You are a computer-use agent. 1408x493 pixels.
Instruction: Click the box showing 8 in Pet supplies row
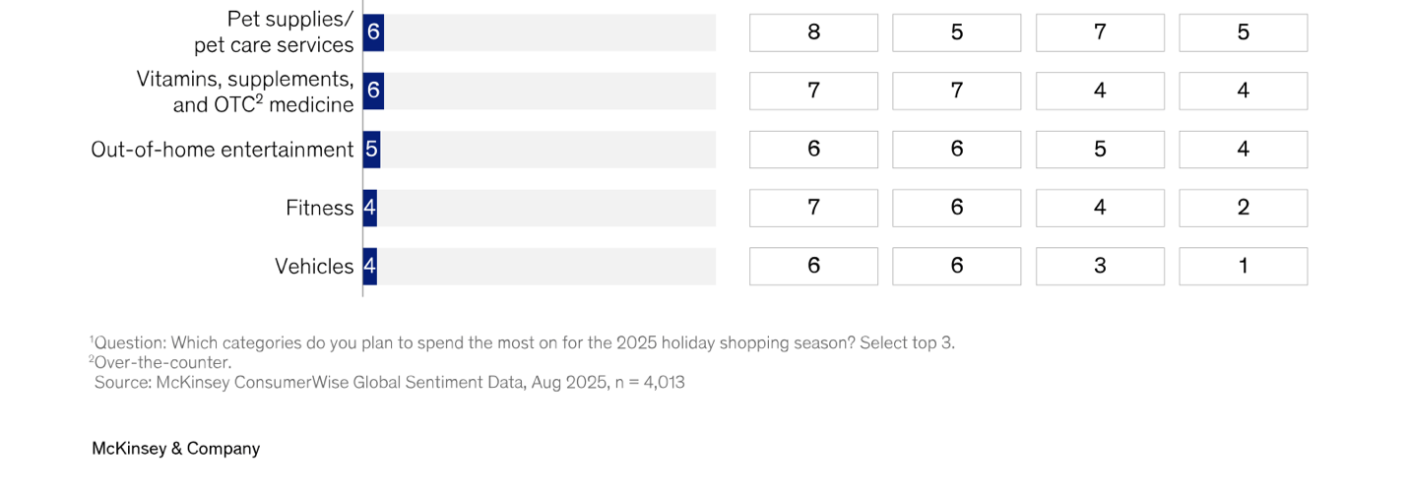813,32
